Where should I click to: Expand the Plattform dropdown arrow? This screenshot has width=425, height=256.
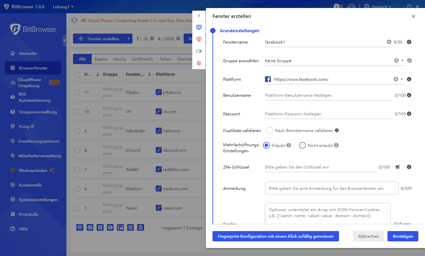402,79
